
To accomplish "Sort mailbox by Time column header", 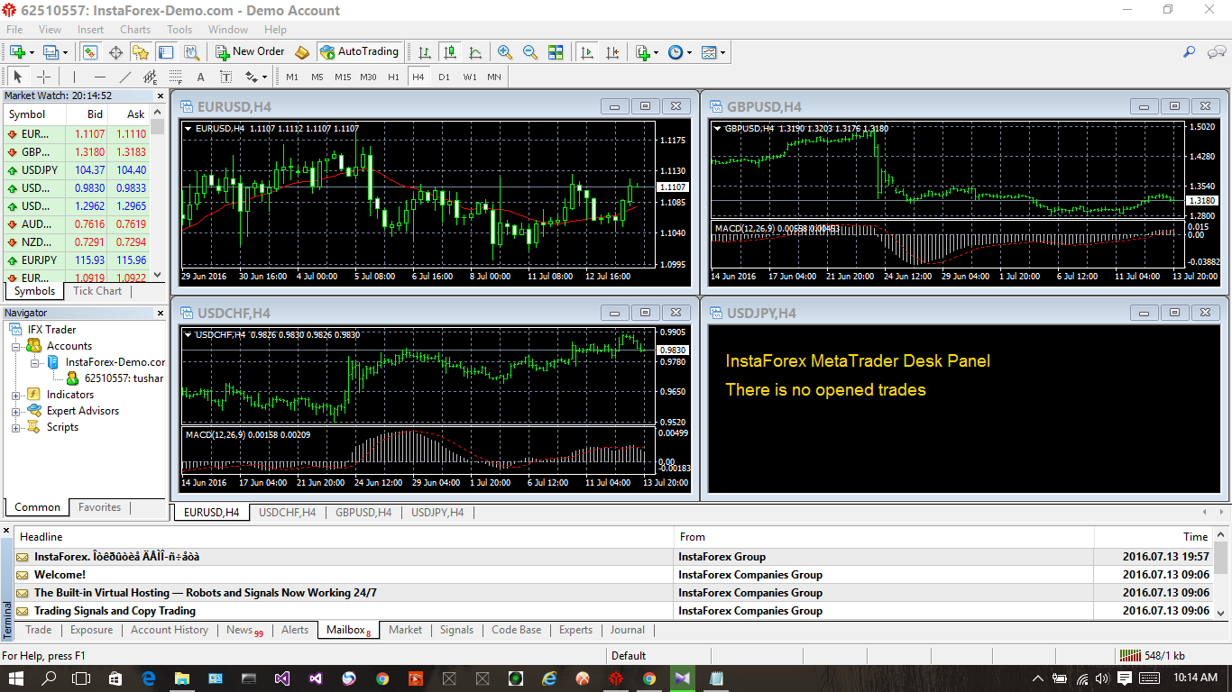I will 1154,537.
